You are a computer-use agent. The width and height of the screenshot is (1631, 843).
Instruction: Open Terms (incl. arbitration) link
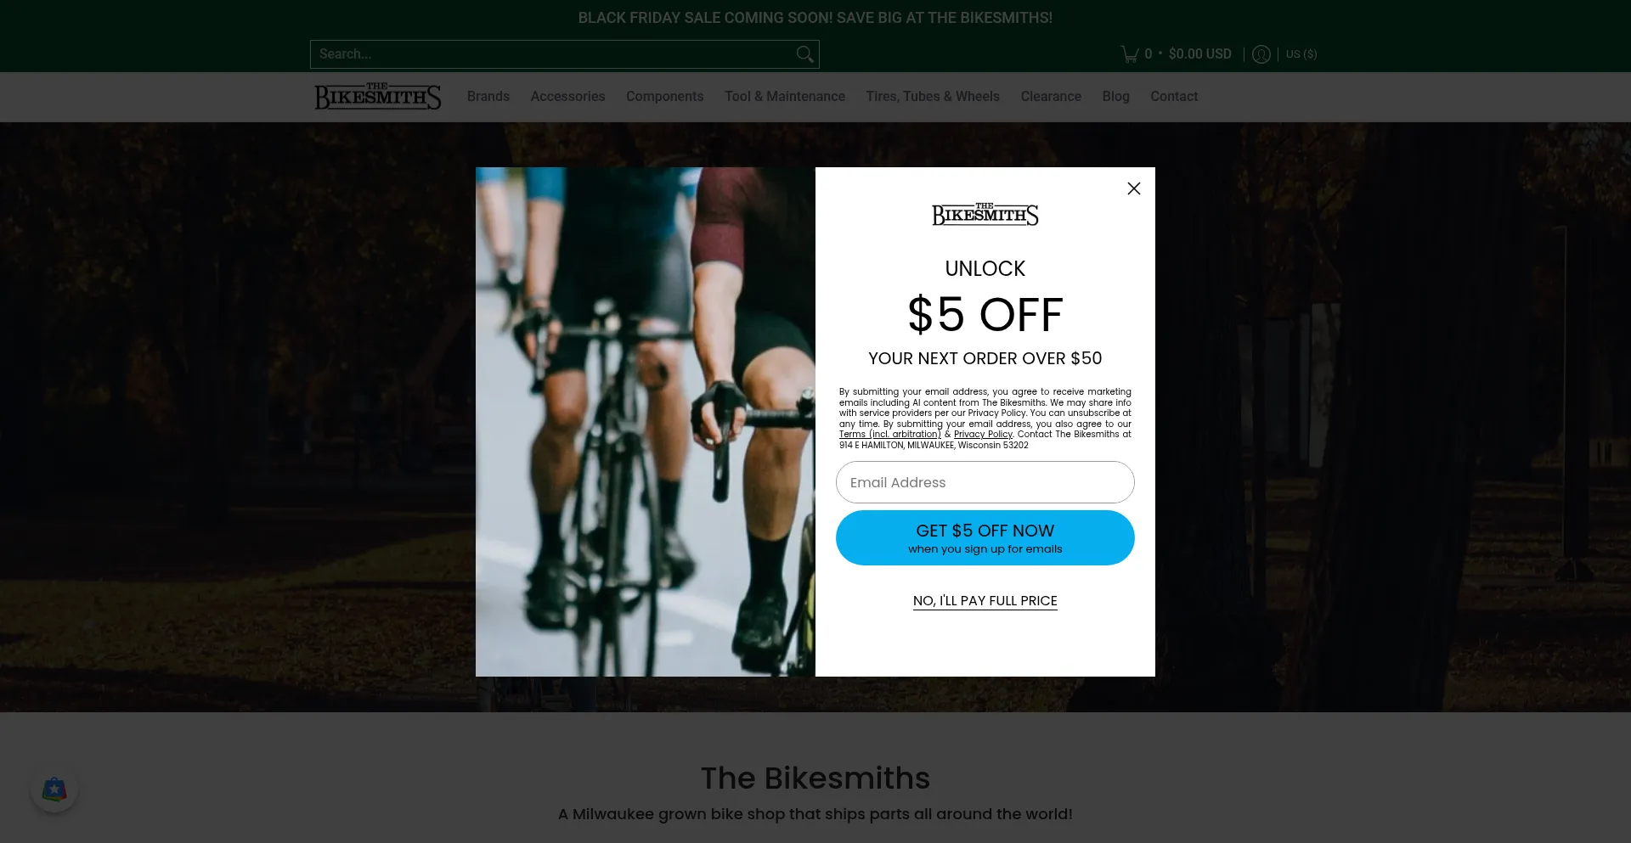(890, 434)
